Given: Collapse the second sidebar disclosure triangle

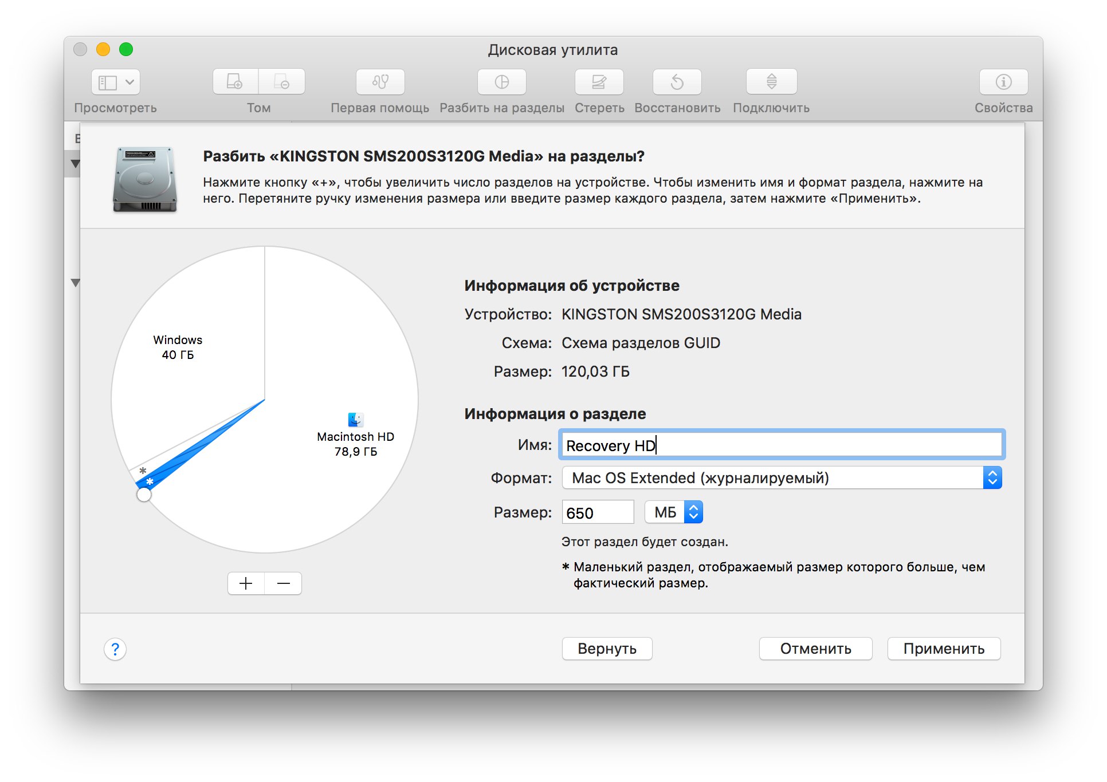Looking at the screenshot, I should tap(74, 283).
